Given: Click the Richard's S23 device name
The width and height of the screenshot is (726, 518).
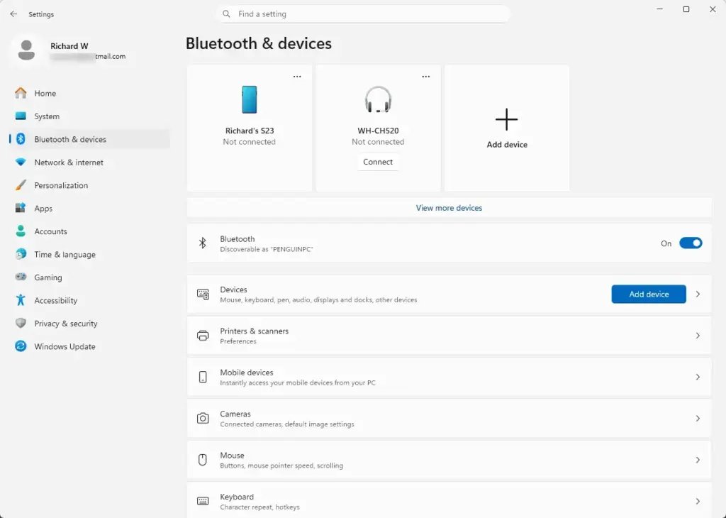Looking at the screenshot, I should [249, 131].
